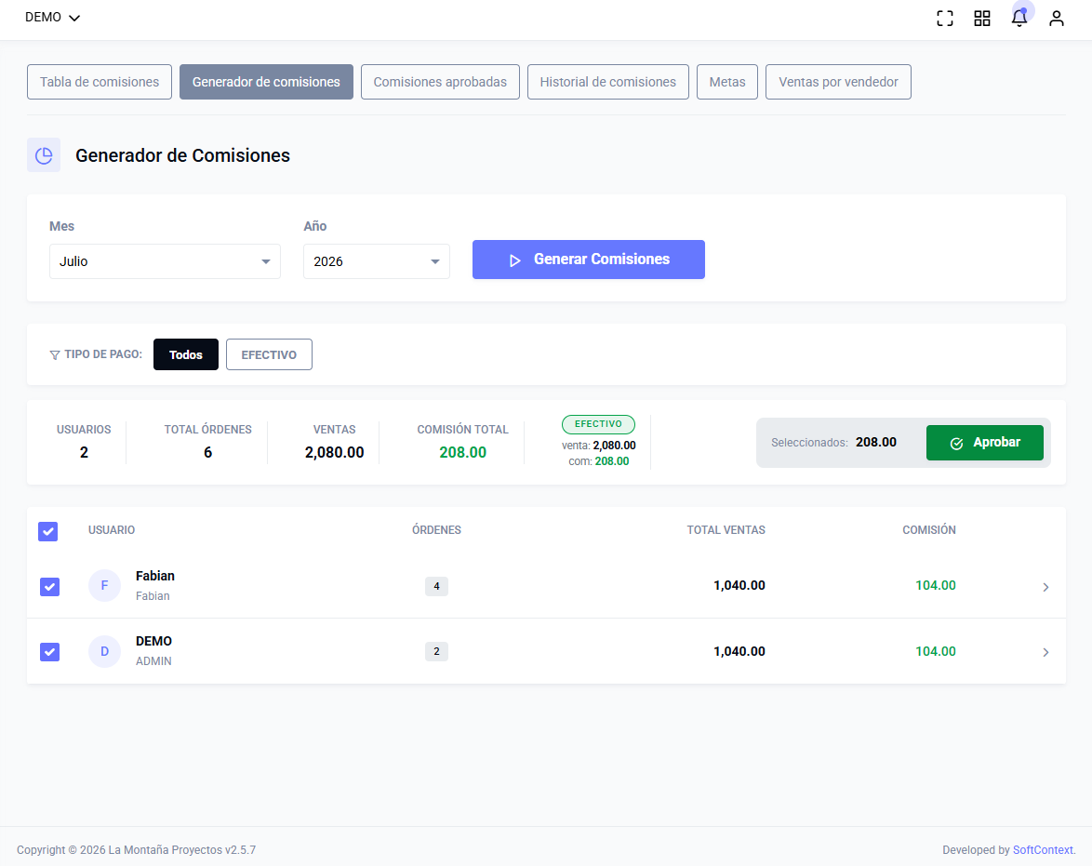Image resolution: width=1092 pixels, height=866 pixels.
Task: Open notifications bell
Action: coord(1019,18)
